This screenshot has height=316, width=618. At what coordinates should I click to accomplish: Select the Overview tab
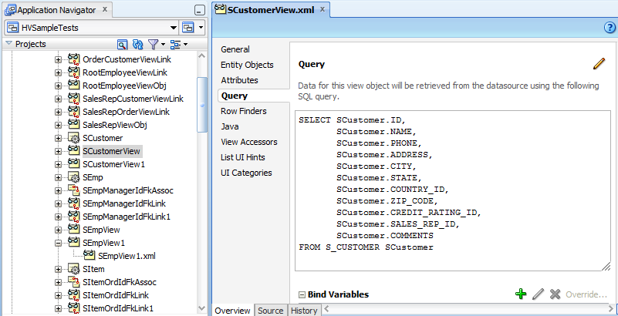coord(232,311)
